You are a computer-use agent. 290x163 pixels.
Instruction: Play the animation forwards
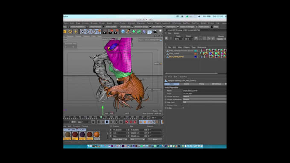(x=111, y=122)
